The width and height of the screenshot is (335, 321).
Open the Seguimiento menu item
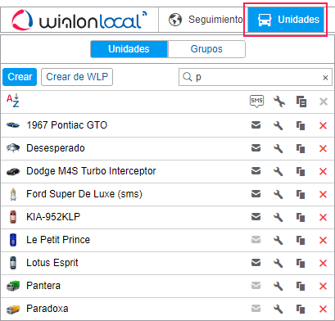[x=206, y=20]
